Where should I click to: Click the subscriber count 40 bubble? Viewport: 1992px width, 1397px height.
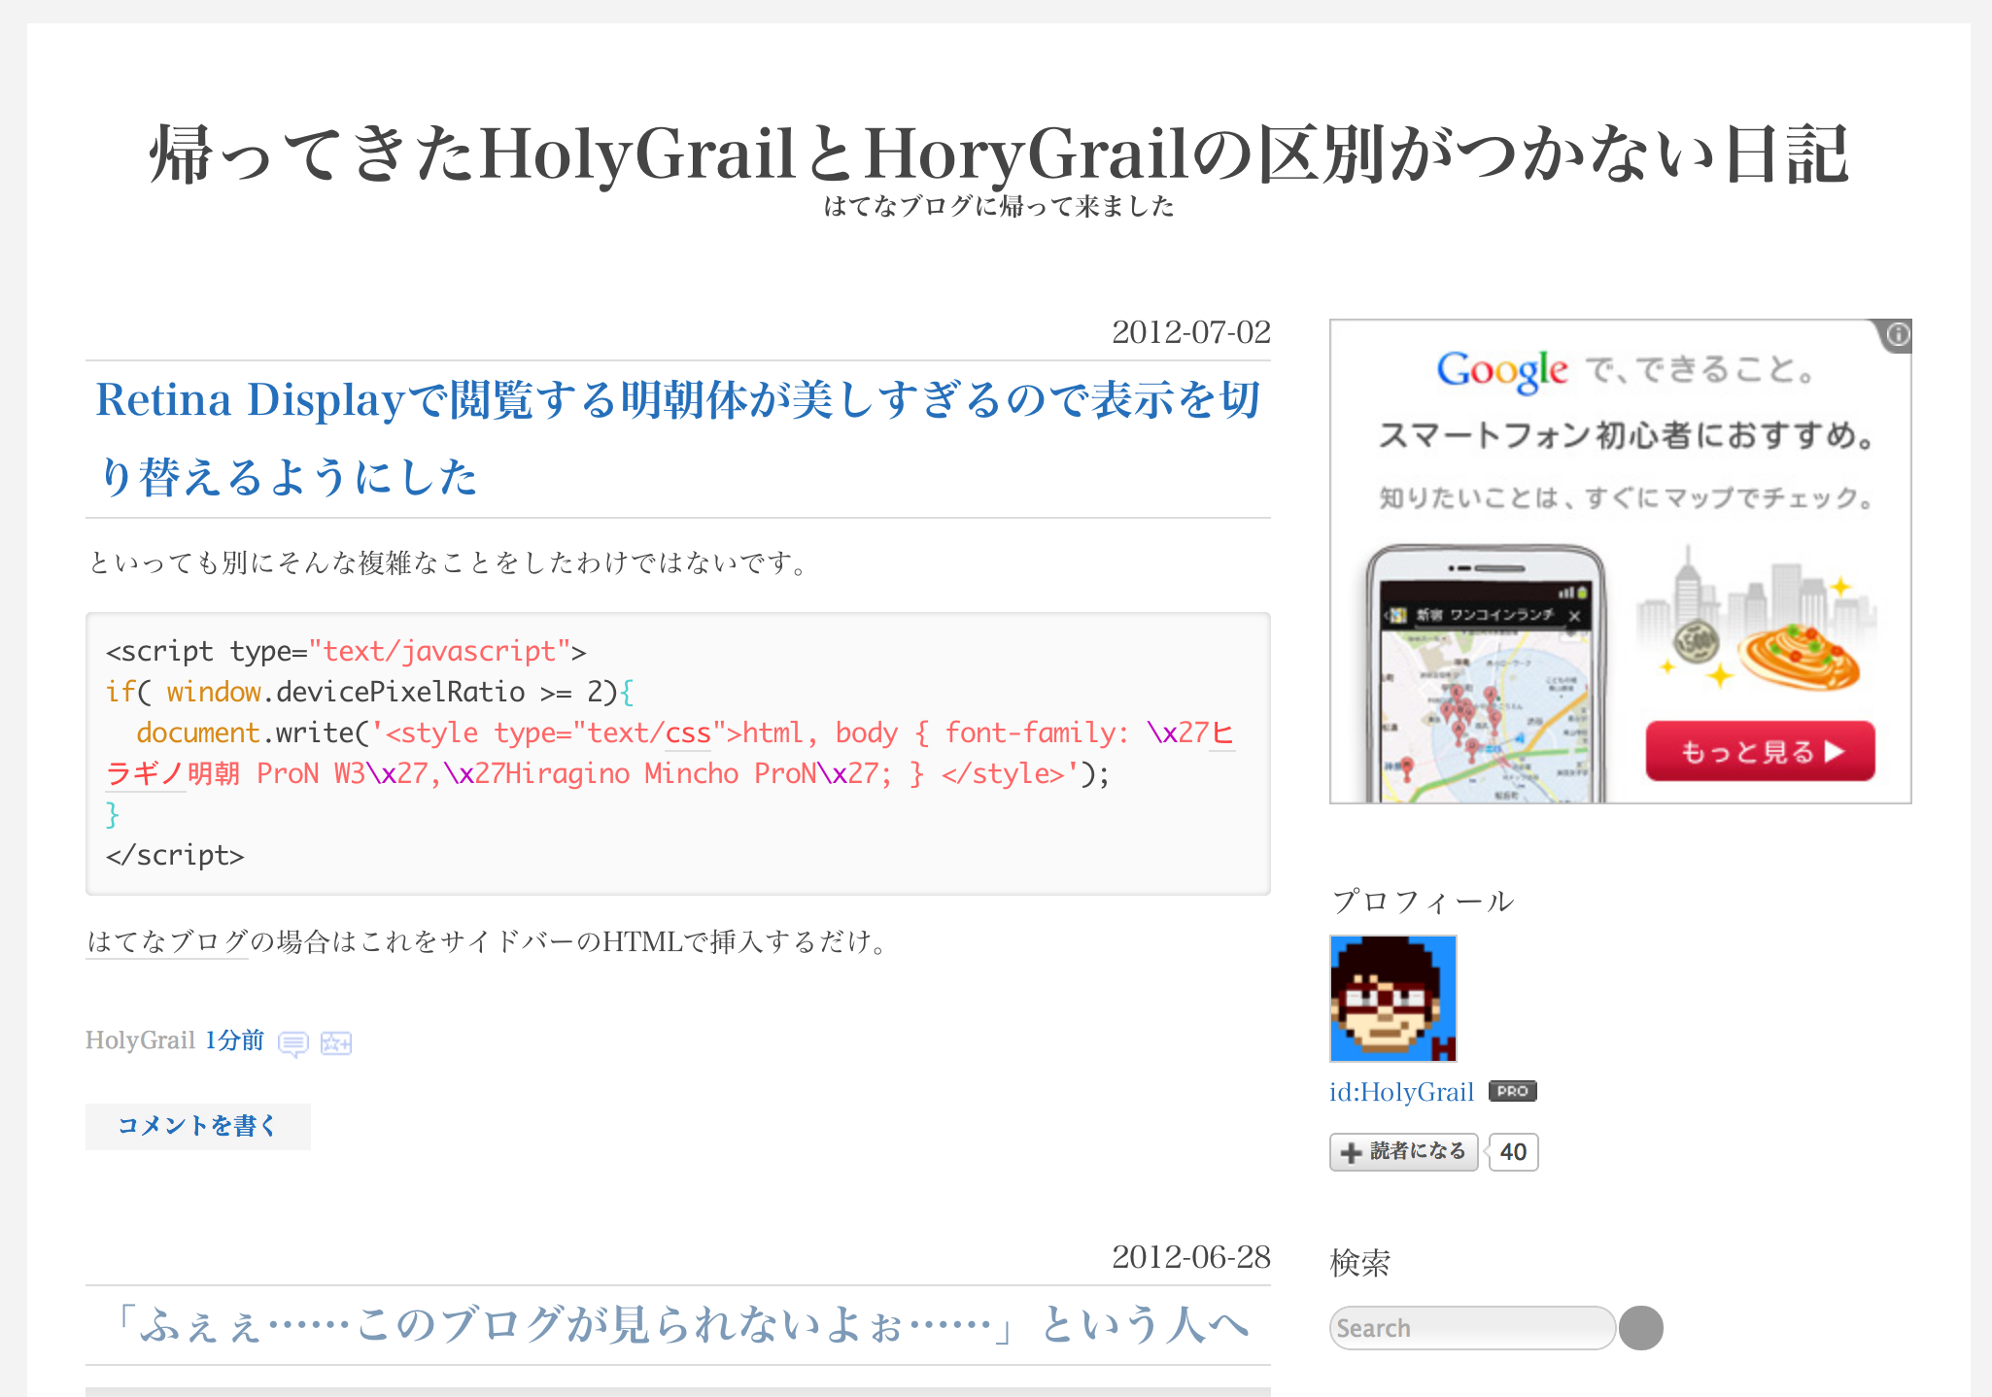[x=1513, y=1152]
